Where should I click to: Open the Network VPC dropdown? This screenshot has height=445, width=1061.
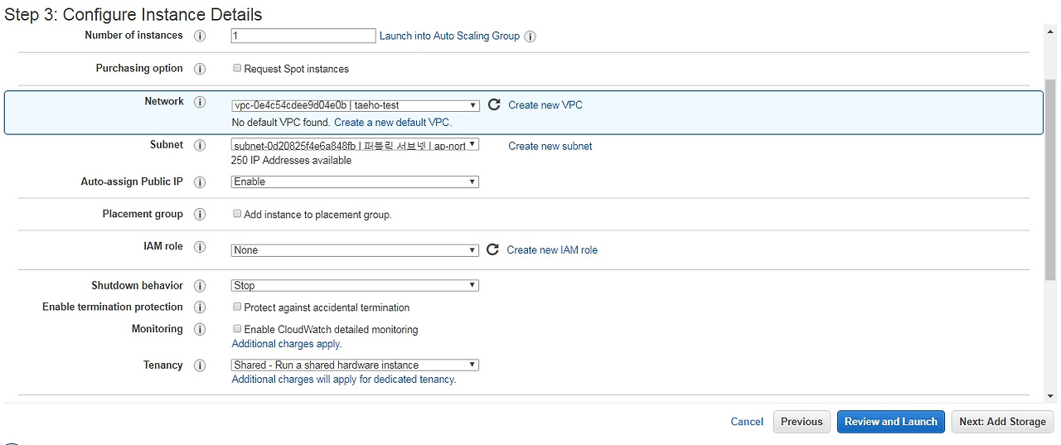[355, 105]
